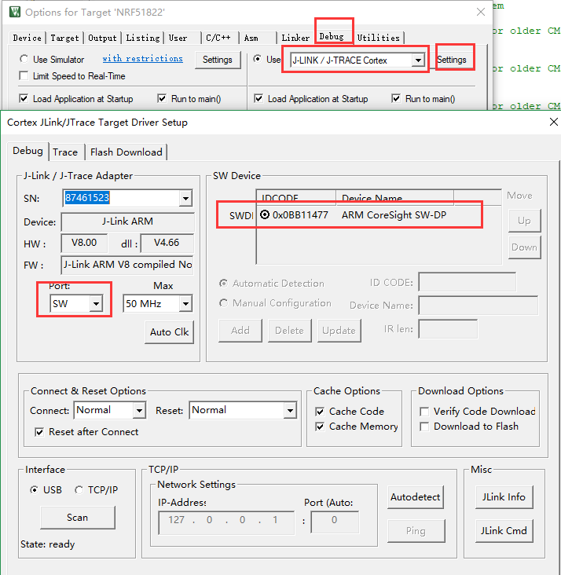Toggle right Run to main() checkbox

396,99
